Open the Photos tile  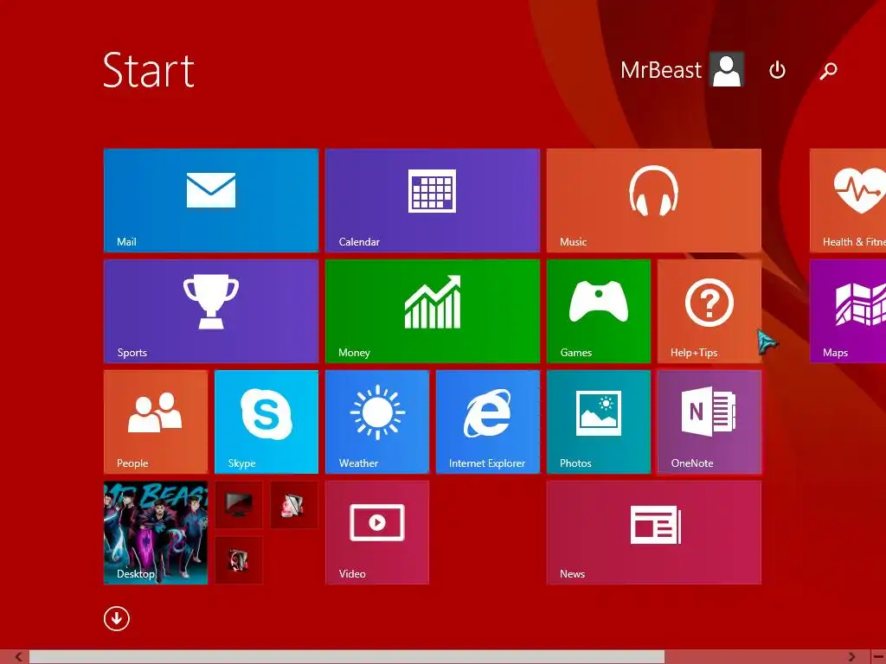(599, 422)
